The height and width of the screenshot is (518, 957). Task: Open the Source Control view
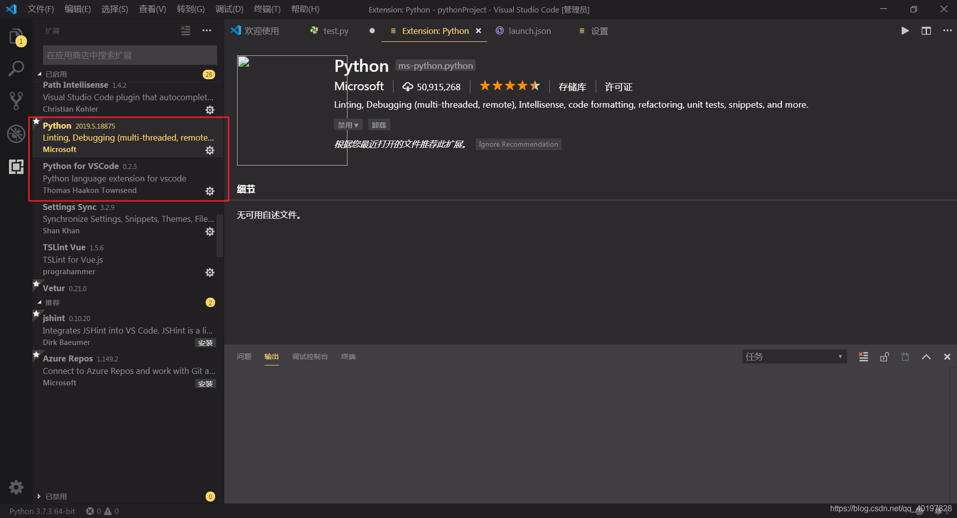pyautogui.click(x=16, y=101)
